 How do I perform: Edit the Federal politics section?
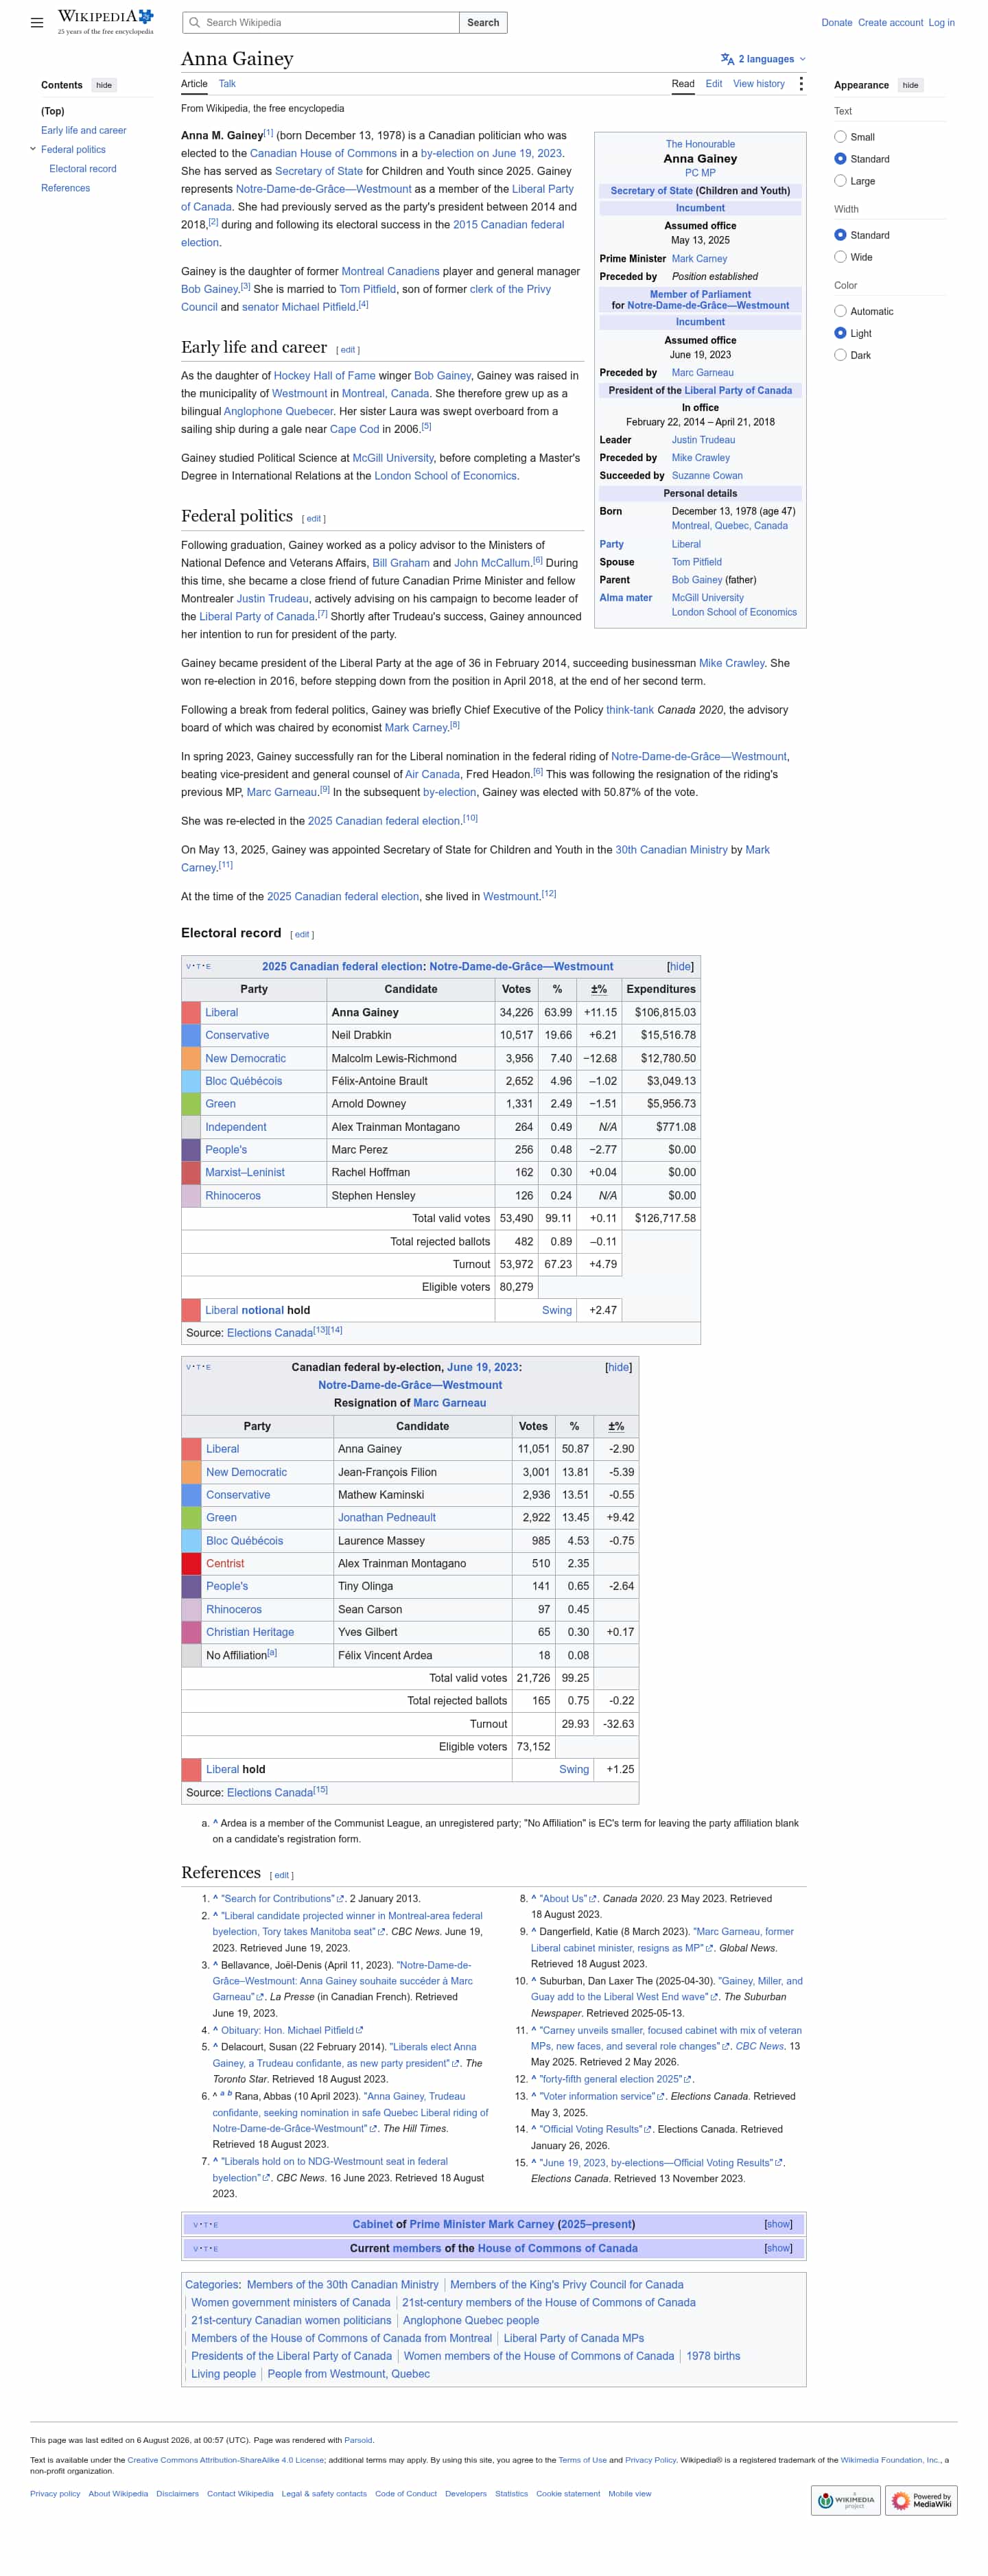click(314, 519)
